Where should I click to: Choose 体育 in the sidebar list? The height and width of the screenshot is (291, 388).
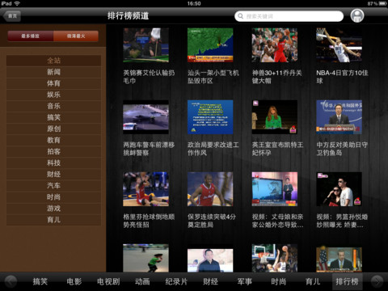(53, 83)
